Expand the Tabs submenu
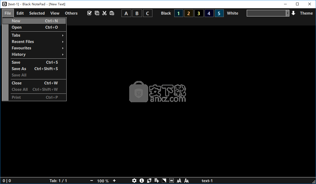 (34, 35)
